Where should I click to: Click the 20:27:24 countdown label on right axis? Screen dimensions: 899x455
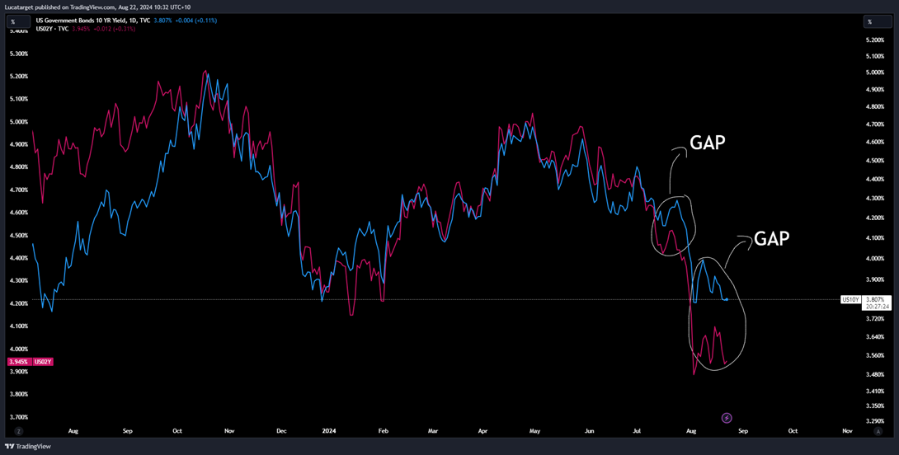(877, 306)
